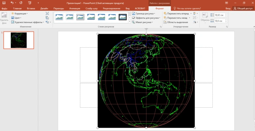
Task: Redo the last action
Action: (x=21, y=3)
